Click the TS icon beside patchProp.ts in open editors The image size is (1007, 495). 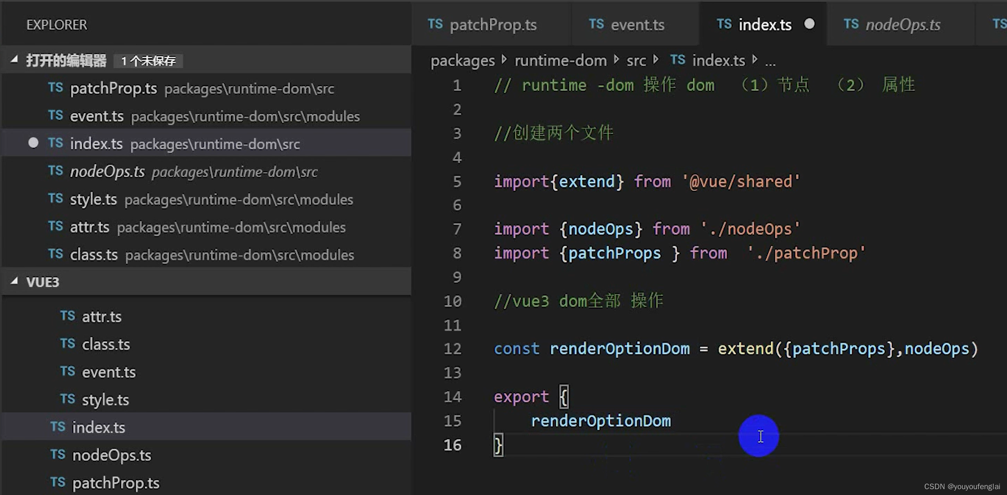point(56,88)
